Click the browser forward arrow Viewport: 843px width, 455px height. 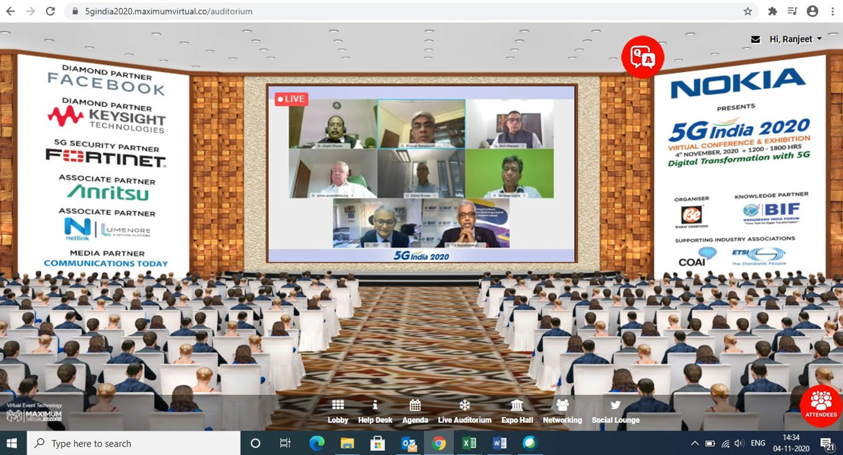click(x=30, y=11)
